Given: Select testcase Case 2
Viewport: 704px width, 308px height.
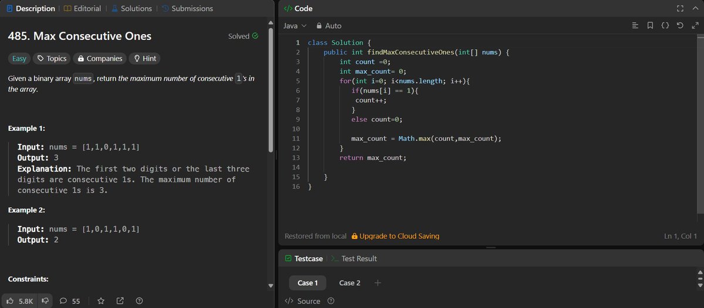Looking at the screenshot, I should [350, 283].
